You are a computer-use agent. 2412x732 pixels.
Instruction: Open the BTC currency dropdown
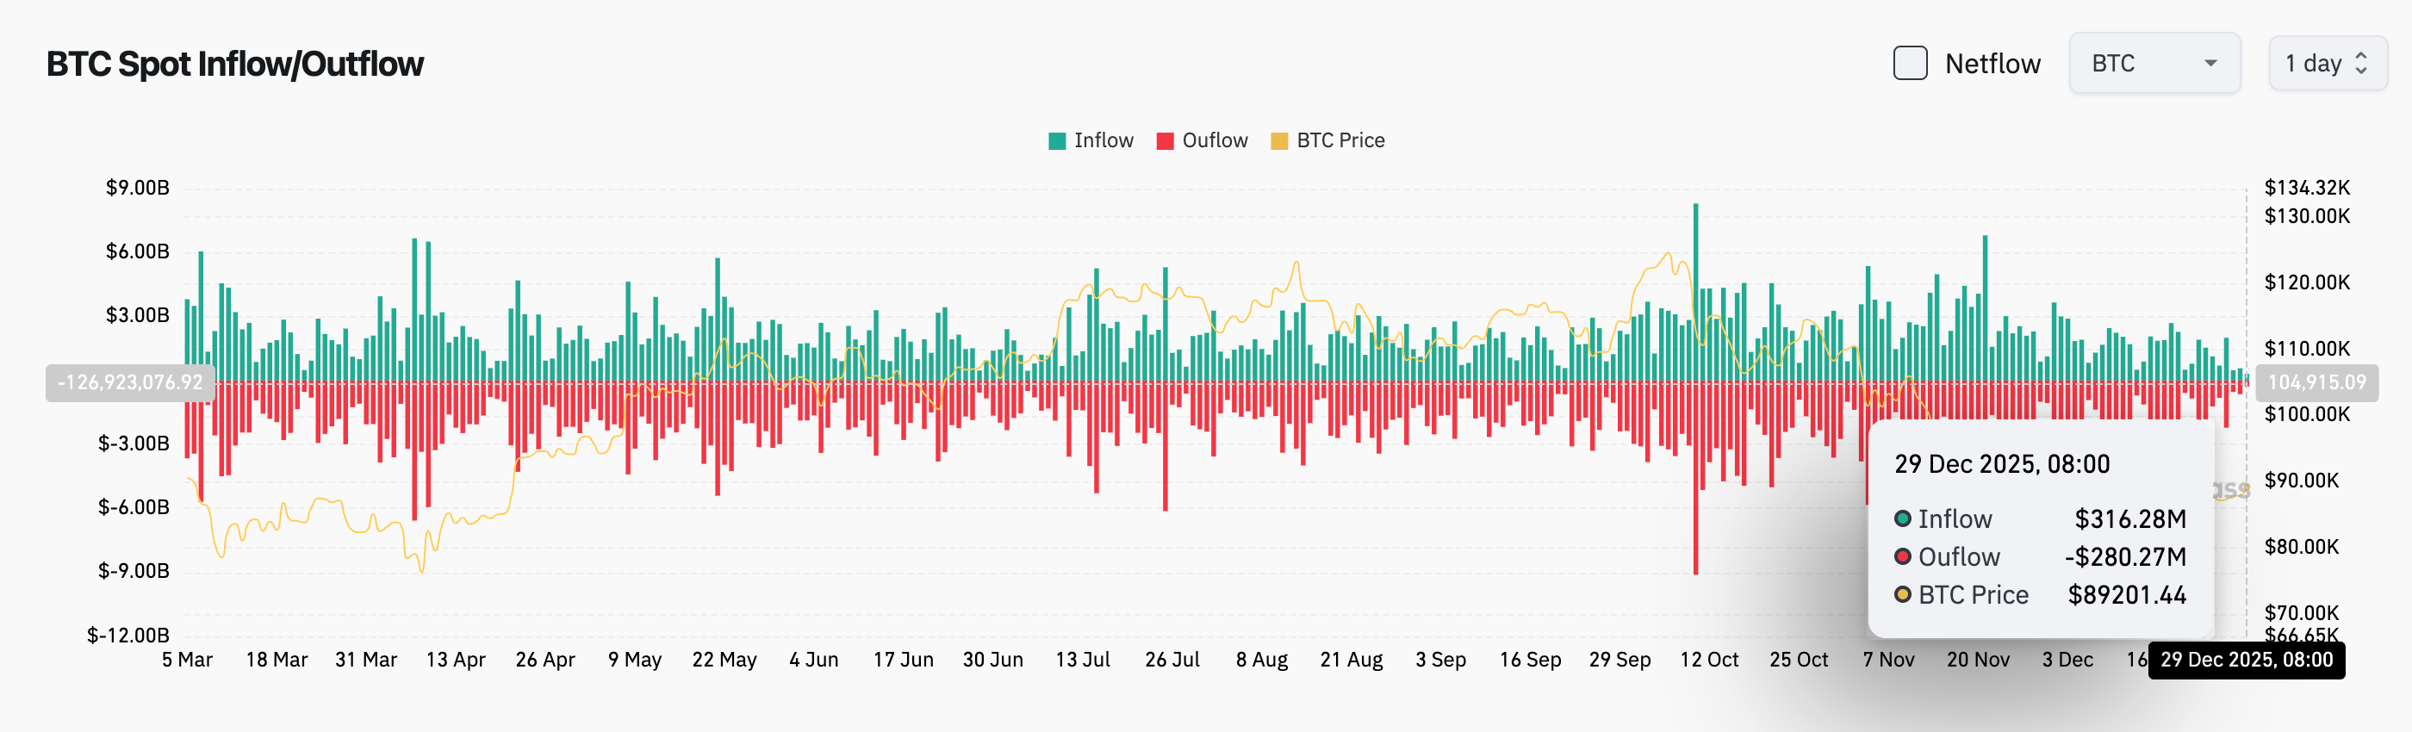(x=2154, y=63)
